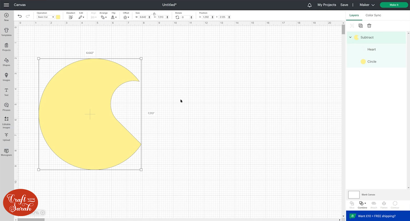The image size is (410, 221).
Task: Open the Monogram tool
Action: (x=6, y=152)
